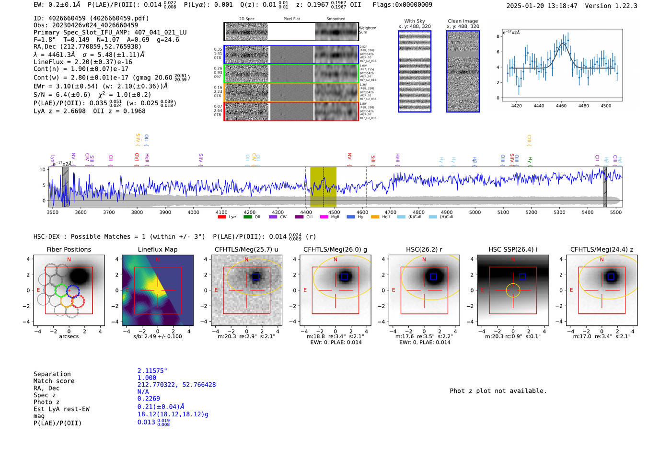Click the blue square in HSC r image
671x456 pixels.
pyautogui.click(x=433, y=277)
